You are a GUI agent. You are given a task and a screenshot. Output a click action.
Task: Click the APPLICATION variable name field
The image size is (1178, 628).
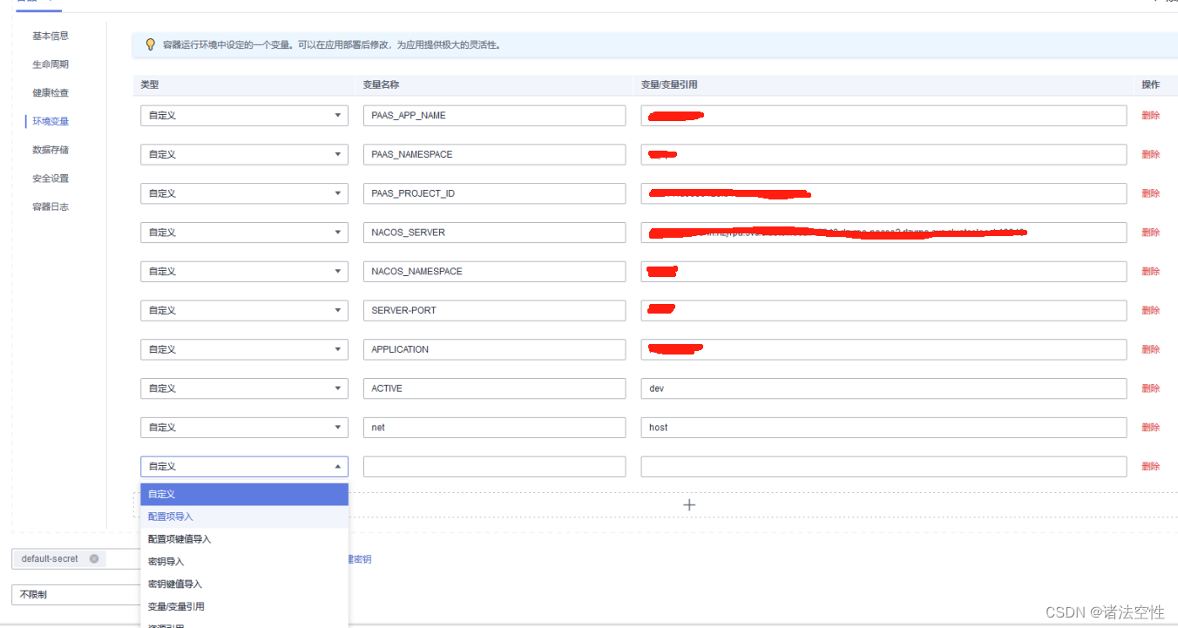pos(494,349)
